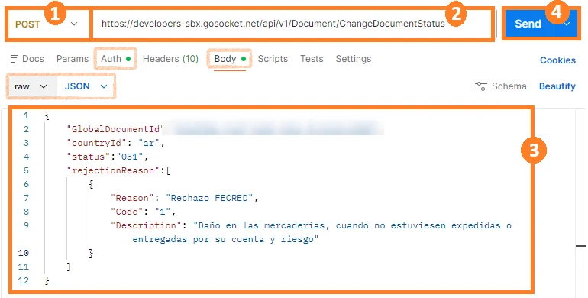Viewport: 588px width, 298px height.
Task: Click the "Reason" key on line 7
Action: (133, 198)
